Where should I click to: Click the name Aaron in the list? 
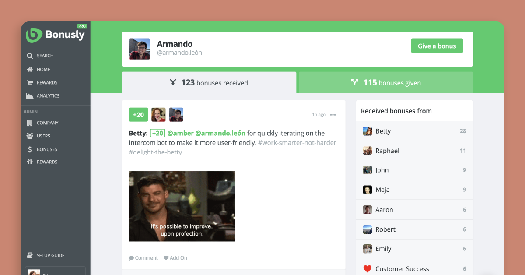pyautogui.click(x=384, y=210)
